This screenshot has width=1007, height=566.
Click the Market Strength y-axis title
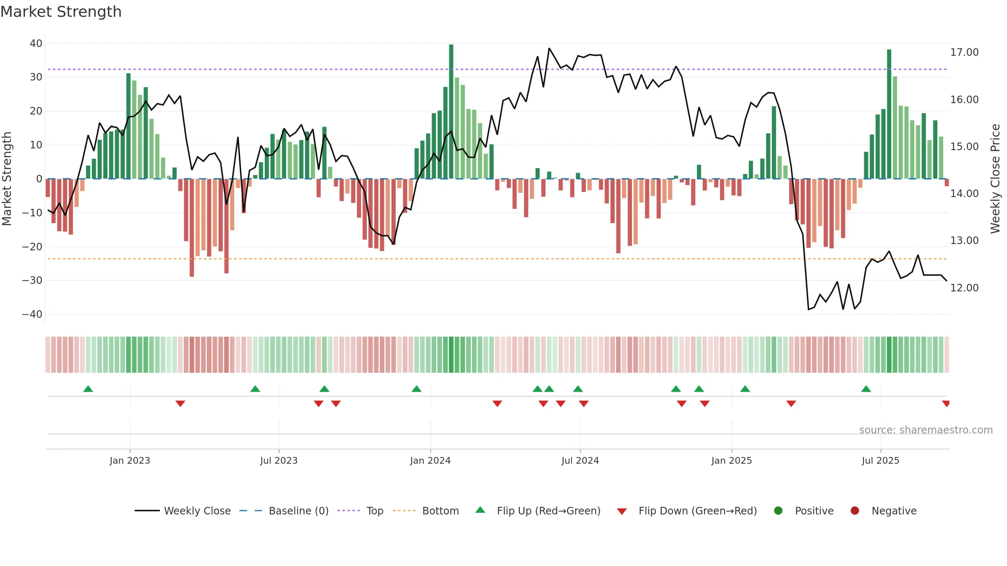click(7, 179)
